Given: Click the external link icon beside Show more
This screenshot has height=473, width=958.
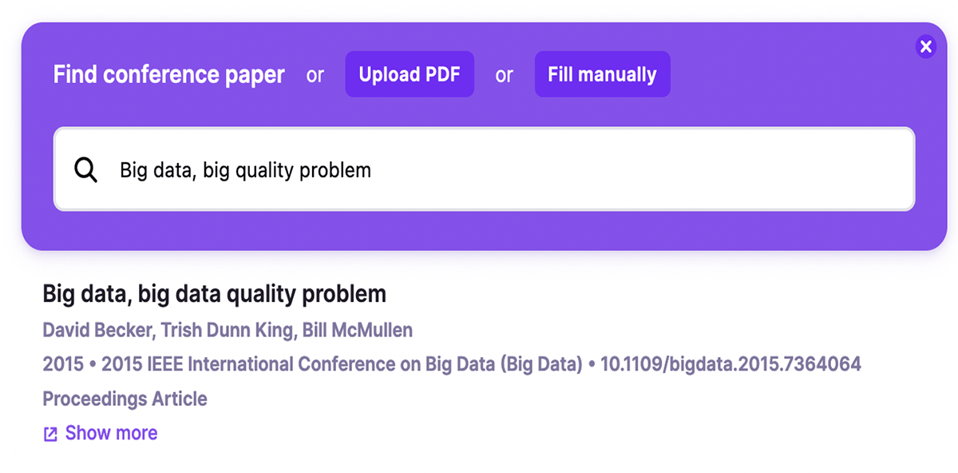Looking at the screenshot, I should pyautogui.click(x=50, y=434).
